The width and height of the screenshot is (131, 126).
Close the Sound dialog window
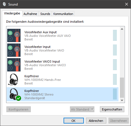point(127,4)
